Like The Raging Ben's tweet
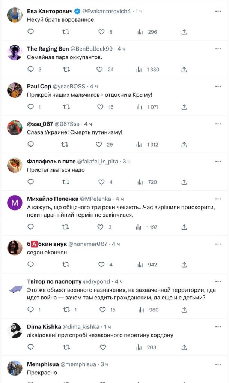 pyautogui.click(x=100, y=69)
